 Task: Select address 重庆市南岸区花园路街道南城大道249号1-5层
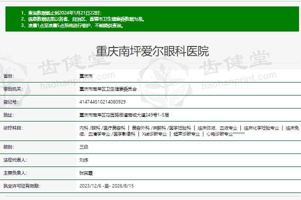(x=124, y=115)
